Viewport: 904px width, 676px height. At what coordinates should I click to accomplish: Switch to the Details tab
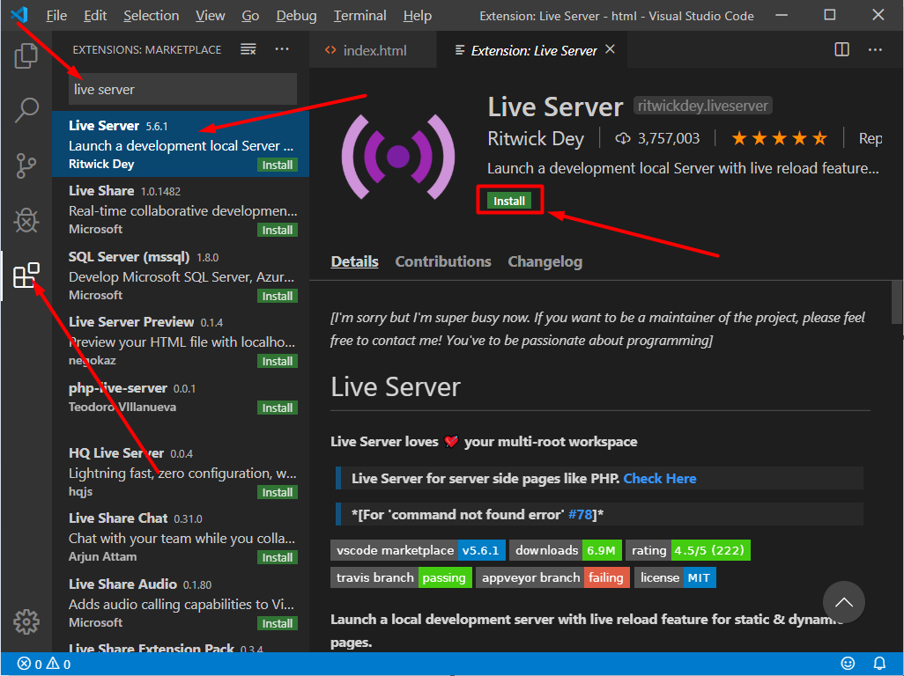tap(354, 261)
